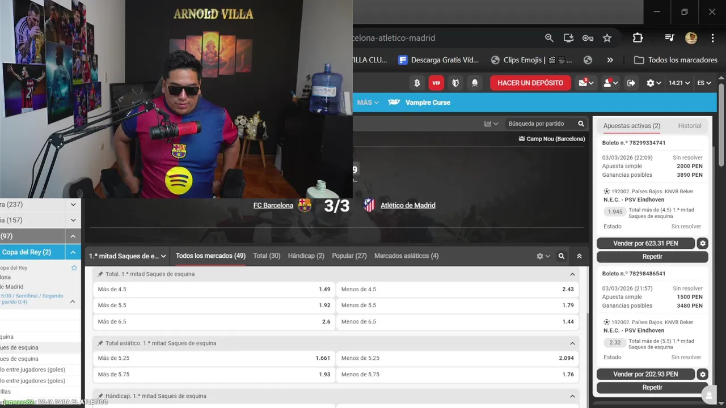Open Chrome three-dot menu
The width and height of the screenshot is (726, 408).
click(713, 38)
